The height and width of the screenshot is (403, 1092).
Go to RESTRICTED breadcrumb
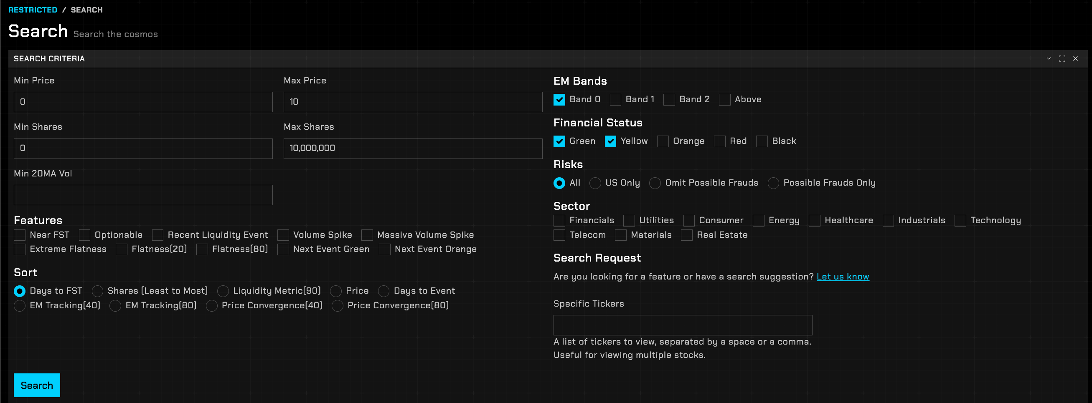coord(33,10)
